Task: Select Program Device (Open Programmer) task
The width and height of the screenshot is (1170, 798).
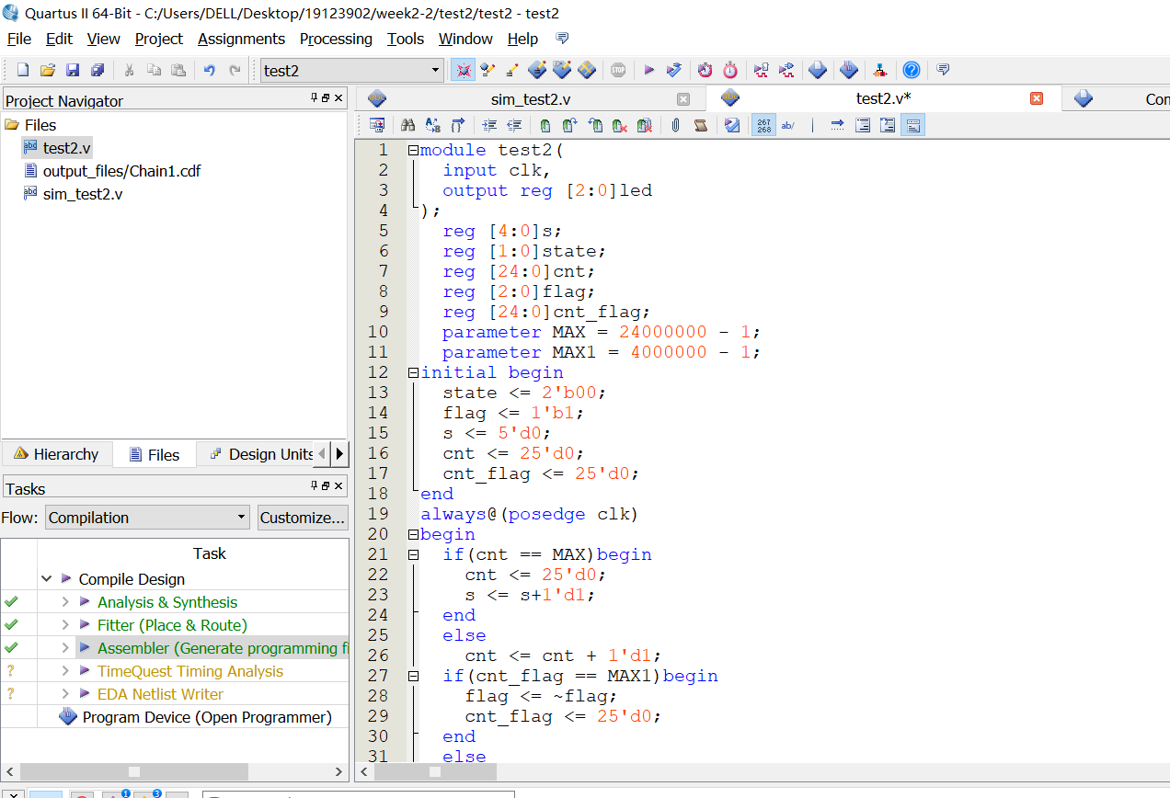Action: pos(207,717)
